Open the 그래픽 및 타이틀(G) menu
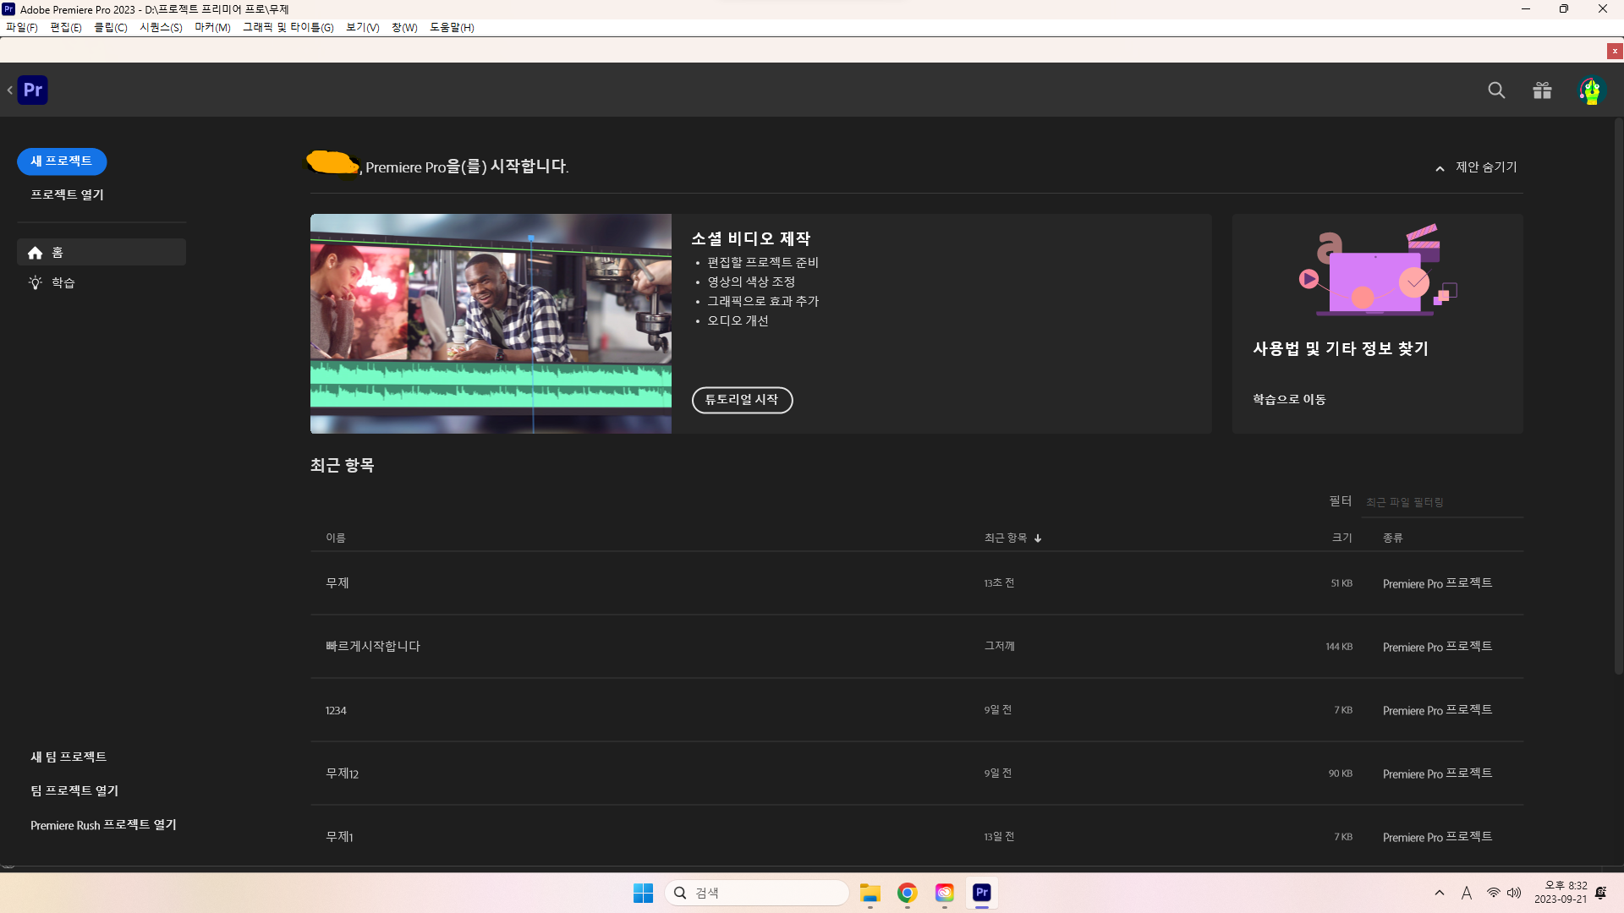The height and width of the screenshot is (913, 1624). (288, 28)
